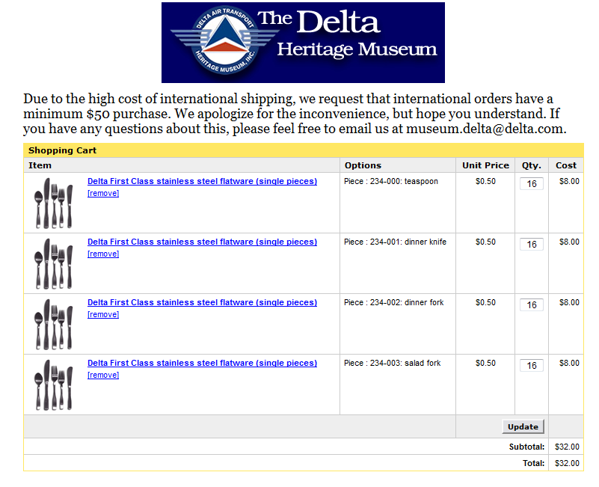The height and width of the screenshot is (487, 599).
Task: Focus the quantity field for the teaspoon
Action: point(532,184)
